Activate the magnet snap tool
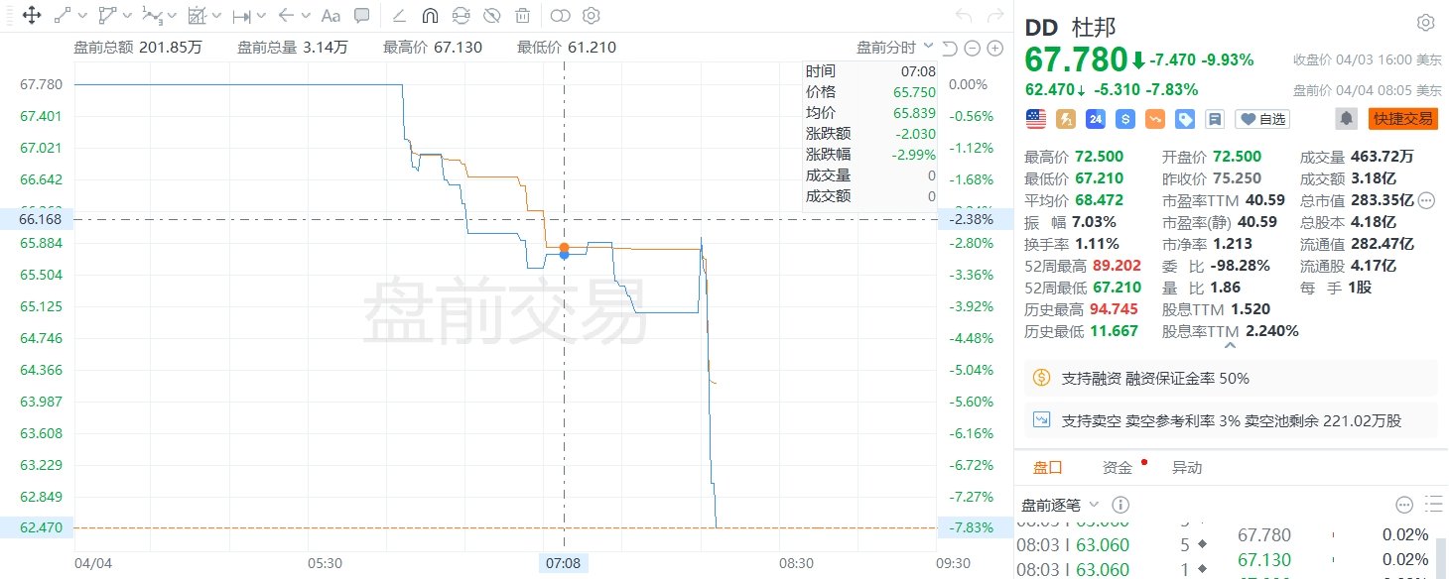Viewport: 1449px width, 579px height. (x=430, y=16)
